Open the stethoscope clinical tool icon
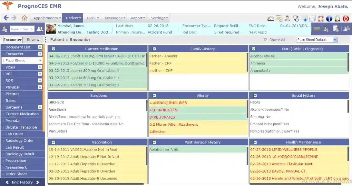 coord(296,18)
